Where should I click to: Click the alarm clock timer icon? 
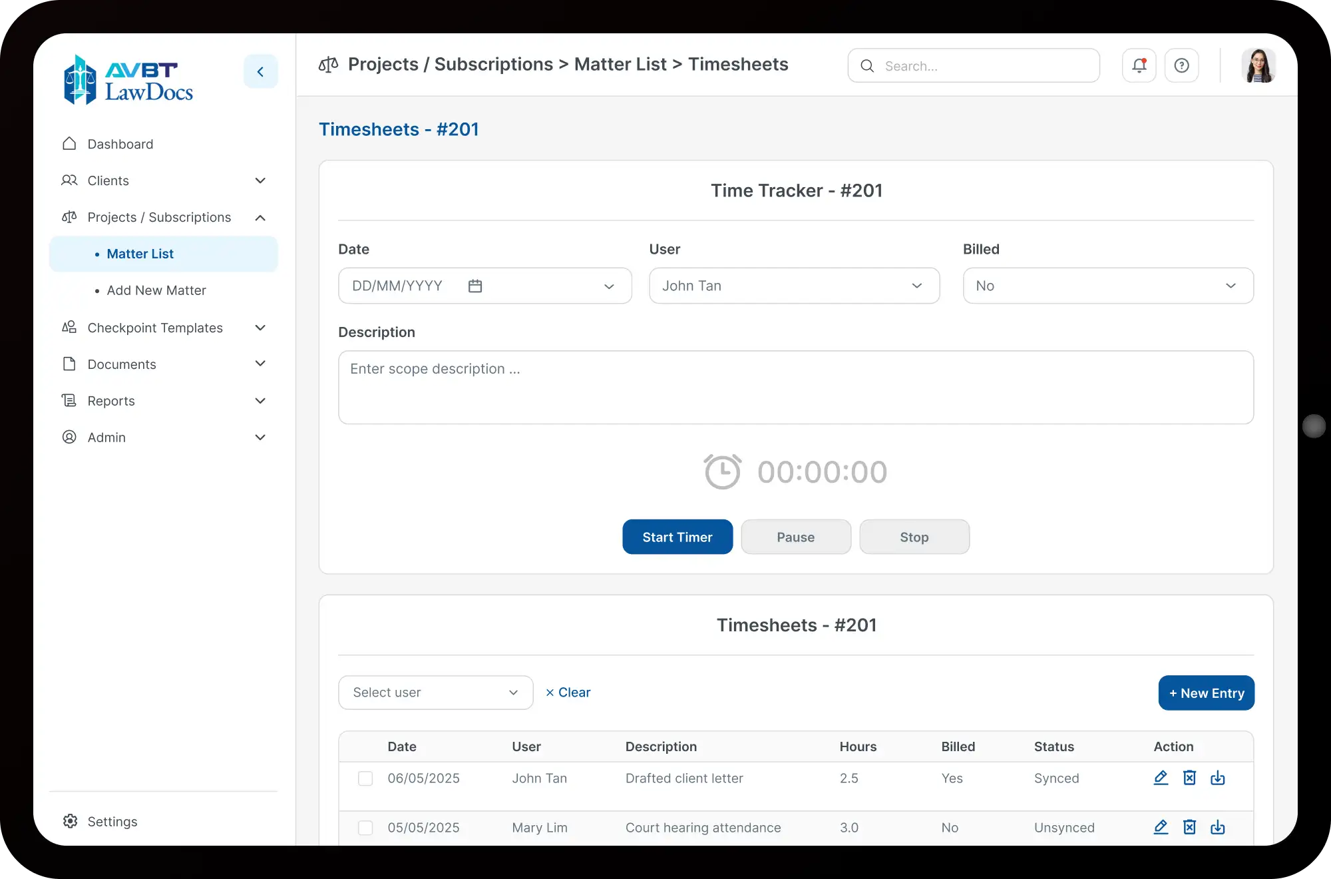click(722, 471)
